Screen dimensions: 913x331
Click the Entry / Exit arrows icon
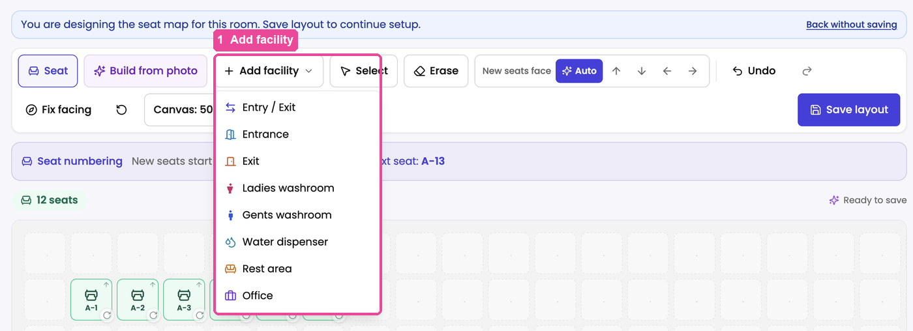tap(230, 108)
